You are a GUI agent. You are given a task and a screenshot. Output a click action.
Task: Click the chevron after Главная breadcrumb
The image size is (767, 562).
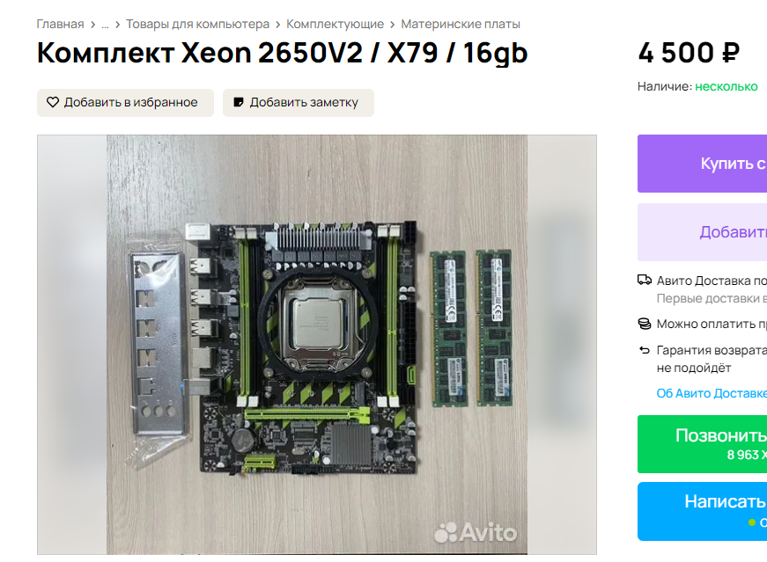click(x=93, y=25)
